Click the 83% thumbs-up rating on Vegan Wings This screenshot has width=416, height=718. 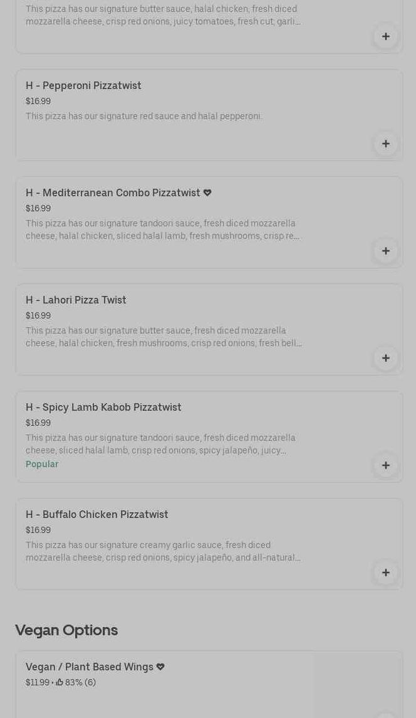(x=75, y=682)
